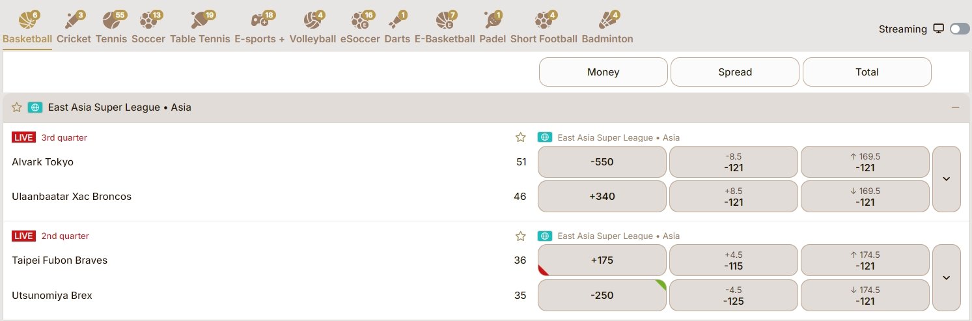Screen dimensions: 972x321
Task: Open the Basketball sport tab
Action: (27, 26)
